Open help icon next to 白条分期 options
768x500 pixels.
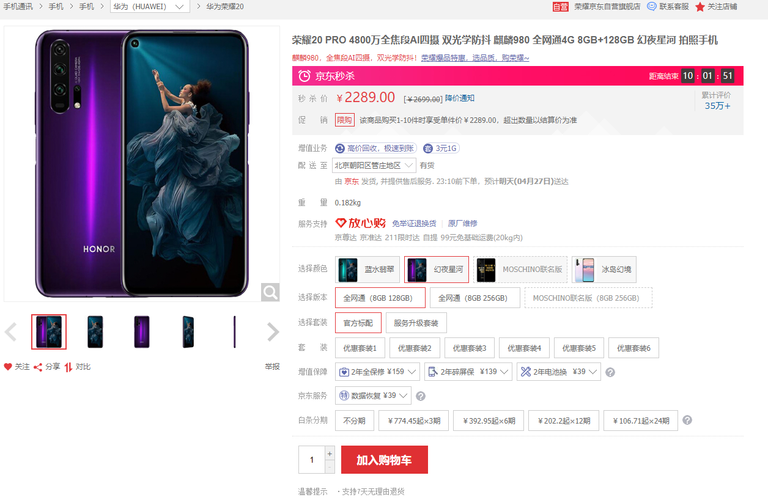687,421
